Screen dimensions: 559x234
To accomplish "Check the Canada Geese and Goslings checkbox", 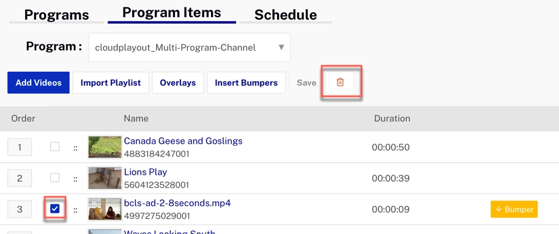I will (54, 146).
